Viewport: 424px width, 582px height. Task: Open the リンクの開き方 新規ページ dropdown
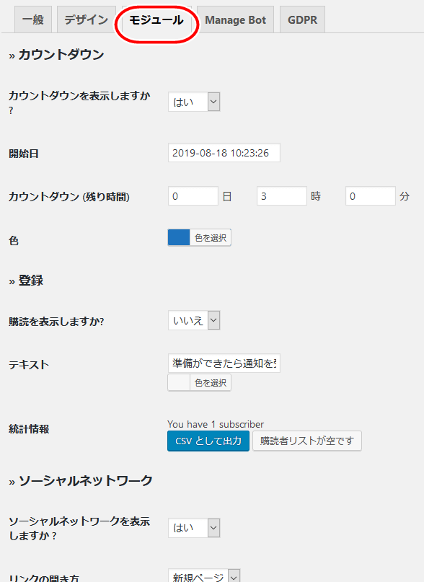pyautogui.click(x=204, y=577)
